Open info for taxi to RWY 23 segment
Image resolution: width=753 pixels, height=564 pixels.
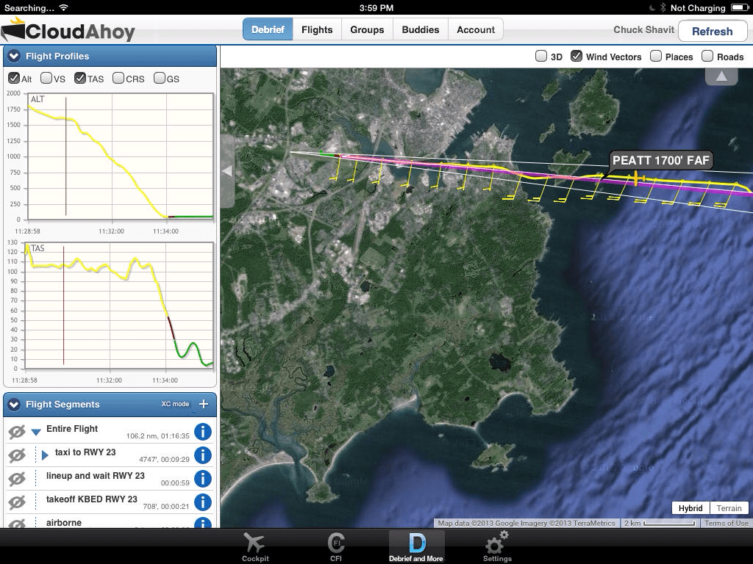click(x=203, y=455)
